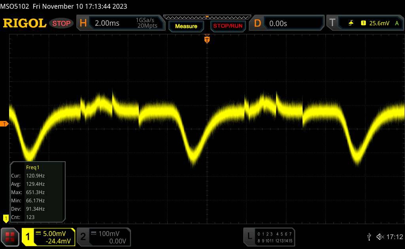405x249 pixels.
Task: Click the USB connection icon
Action: [369, 237]
